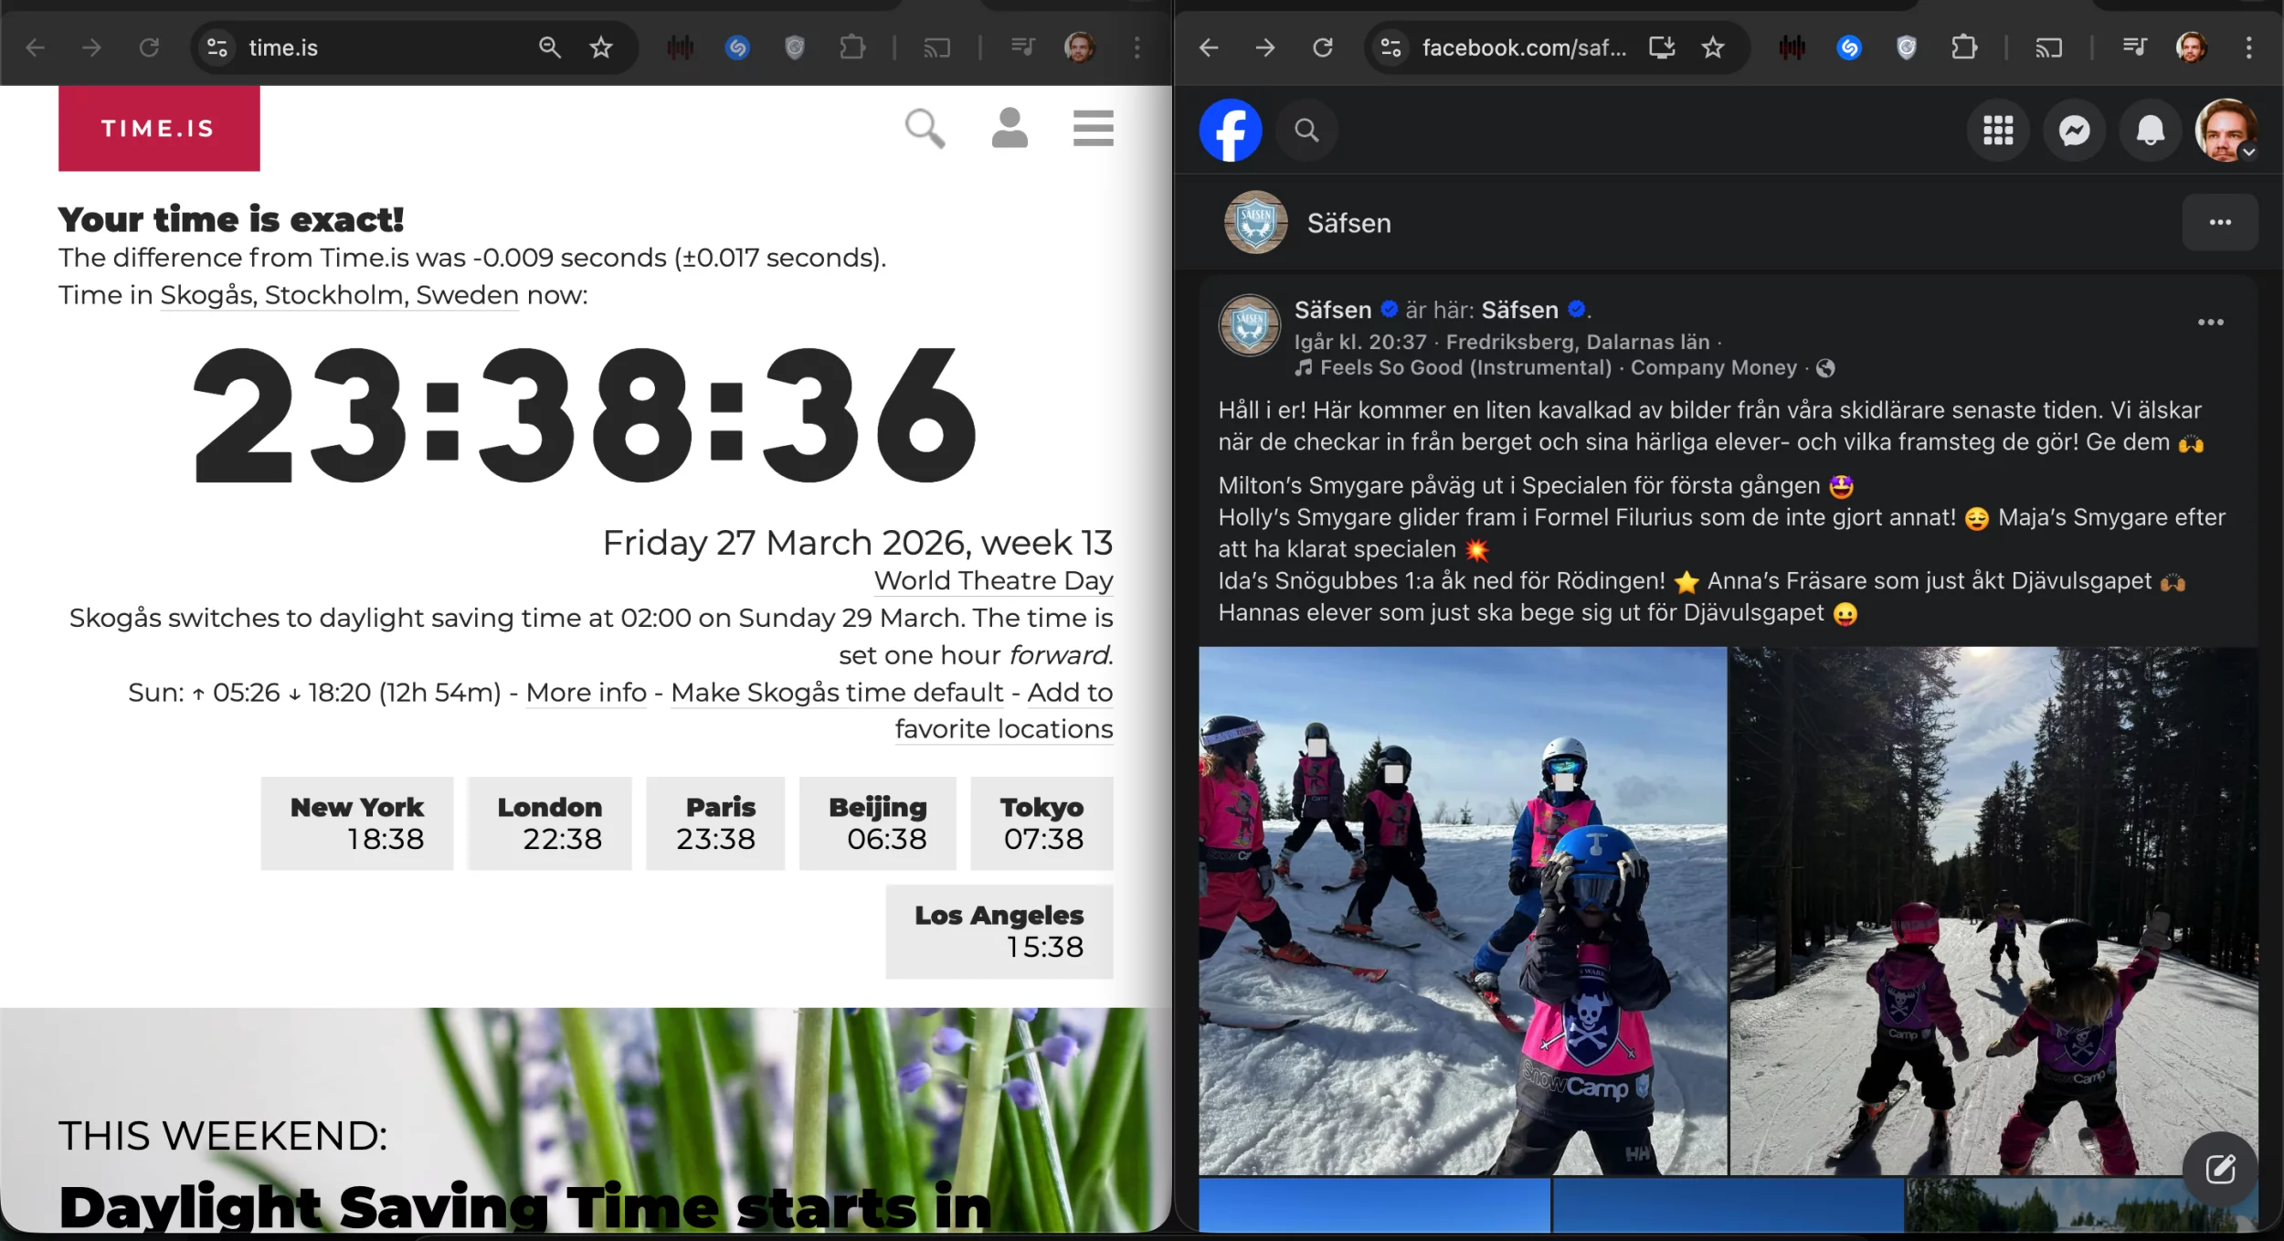Open photo of kids in pink SnowCamp vests
Viewport: 2284px width, 1241px height.
pyautogui.click(x=1463, y=910)
